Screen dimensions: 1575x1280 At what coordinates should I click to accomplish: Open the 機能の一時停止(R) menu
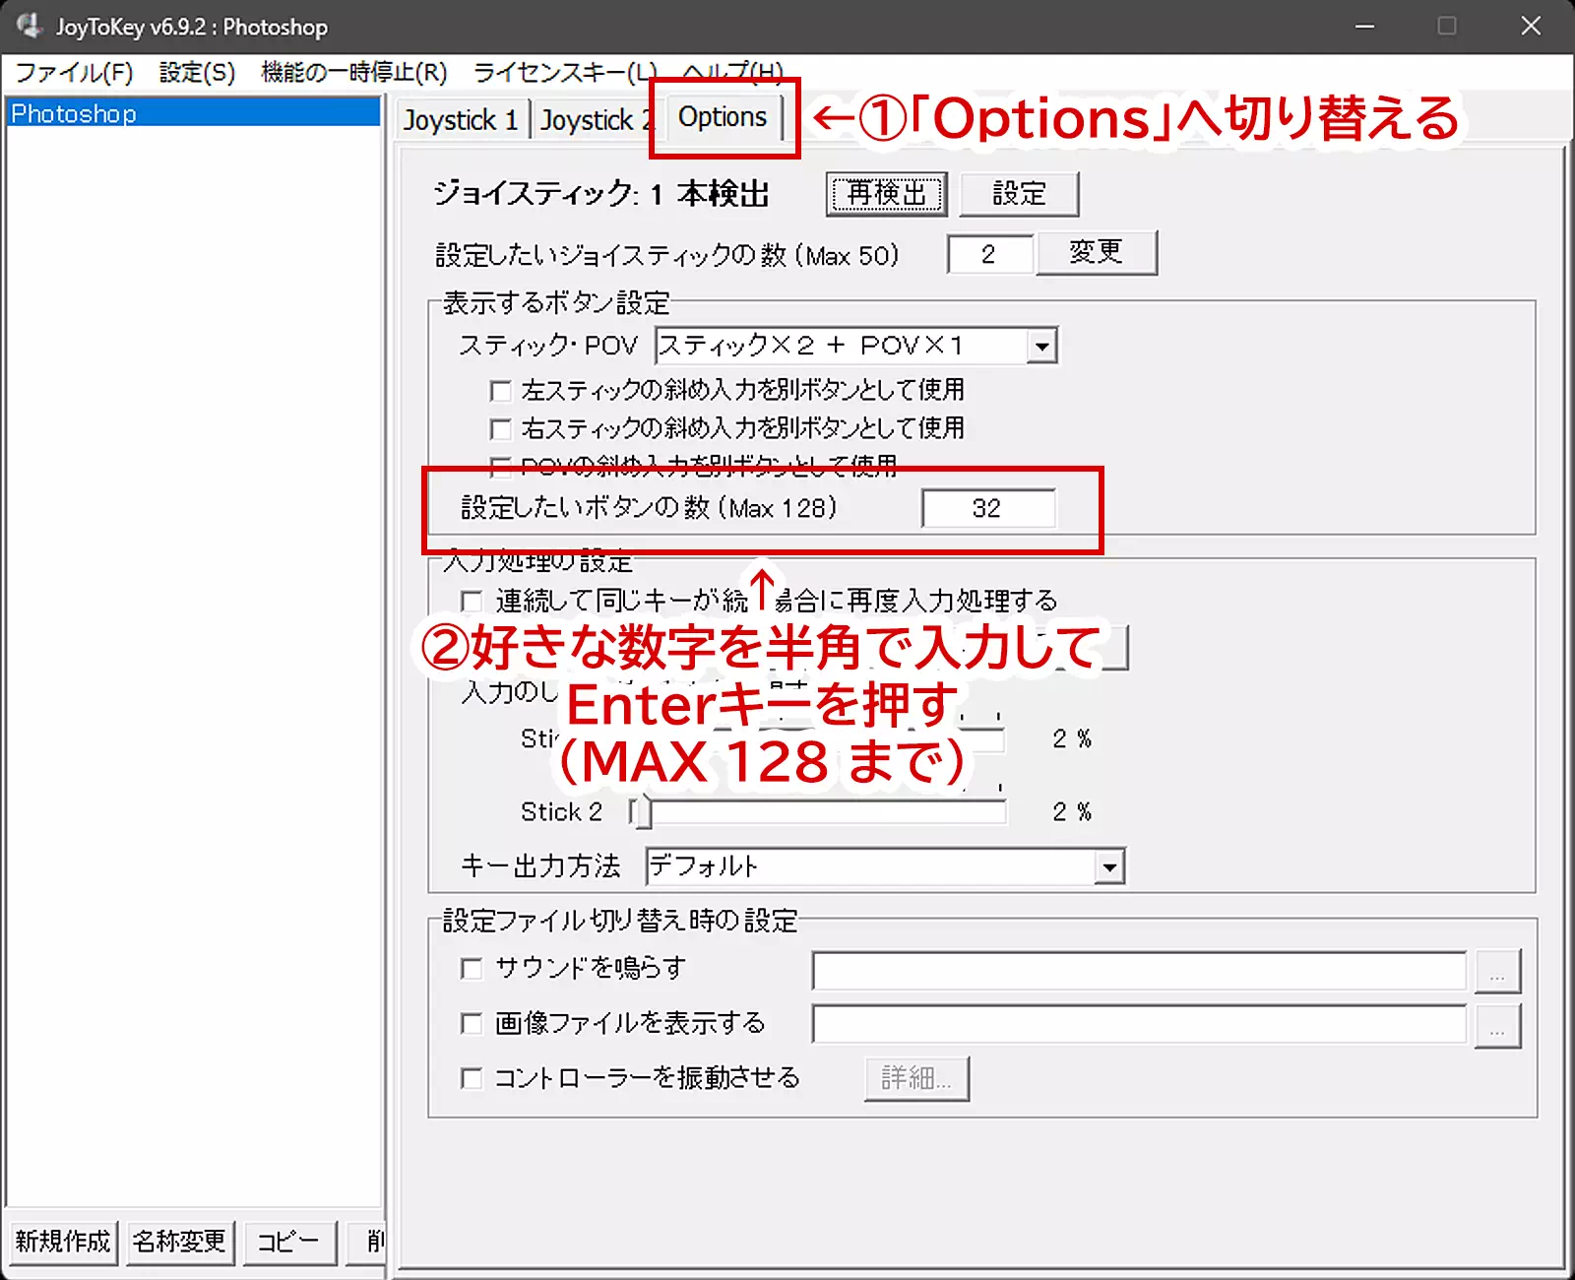tap(353, 73)
